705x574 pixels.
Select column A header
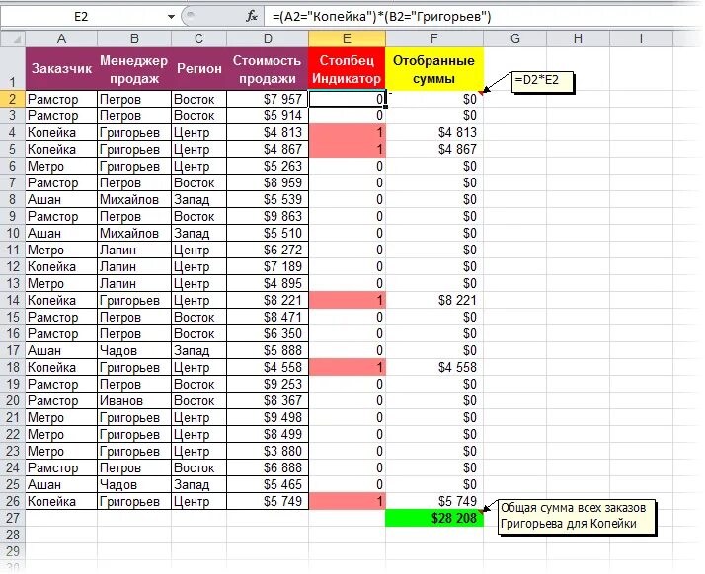61,38
